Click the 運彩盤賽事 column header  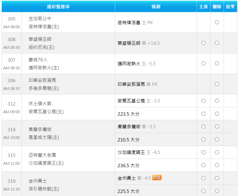(x=58, y=6)
